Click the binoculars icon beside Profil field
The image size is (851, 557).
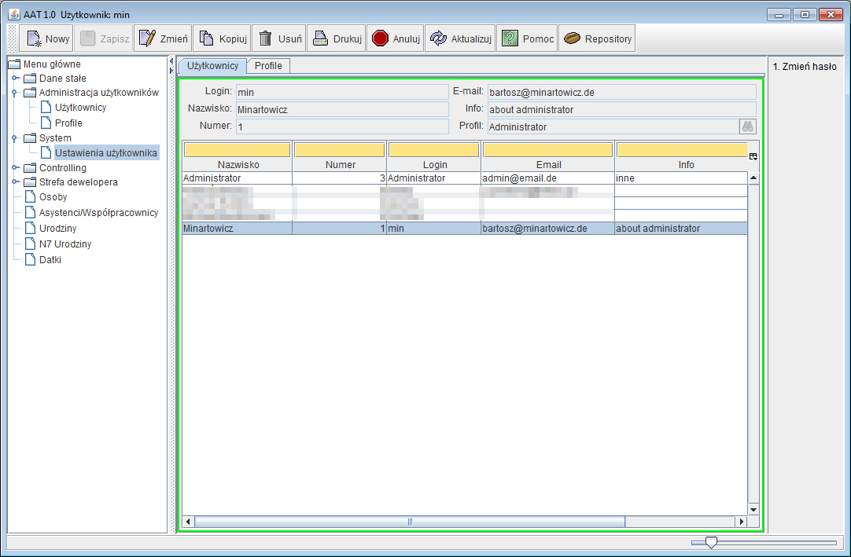(x=747, y=126)
